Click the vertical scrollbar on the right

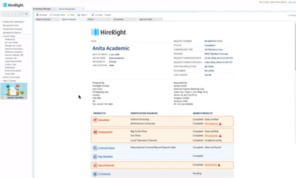pos(295,46)
